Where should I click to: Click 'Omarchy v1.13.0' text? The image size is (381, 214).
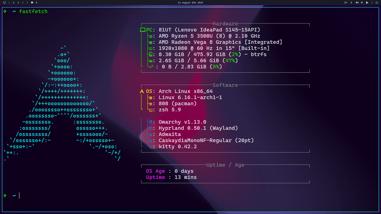(182, 122)
